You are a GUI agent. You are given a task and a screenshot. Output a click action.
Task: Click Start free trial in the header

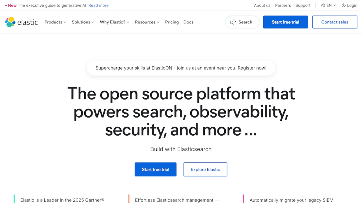[285, 22]
